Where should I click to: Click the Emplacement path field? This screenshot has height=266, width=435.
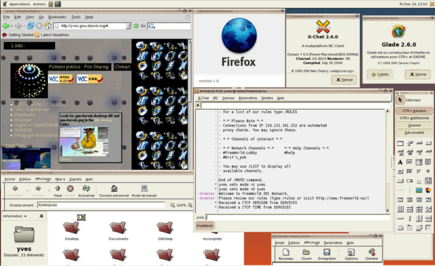(101, 205)
